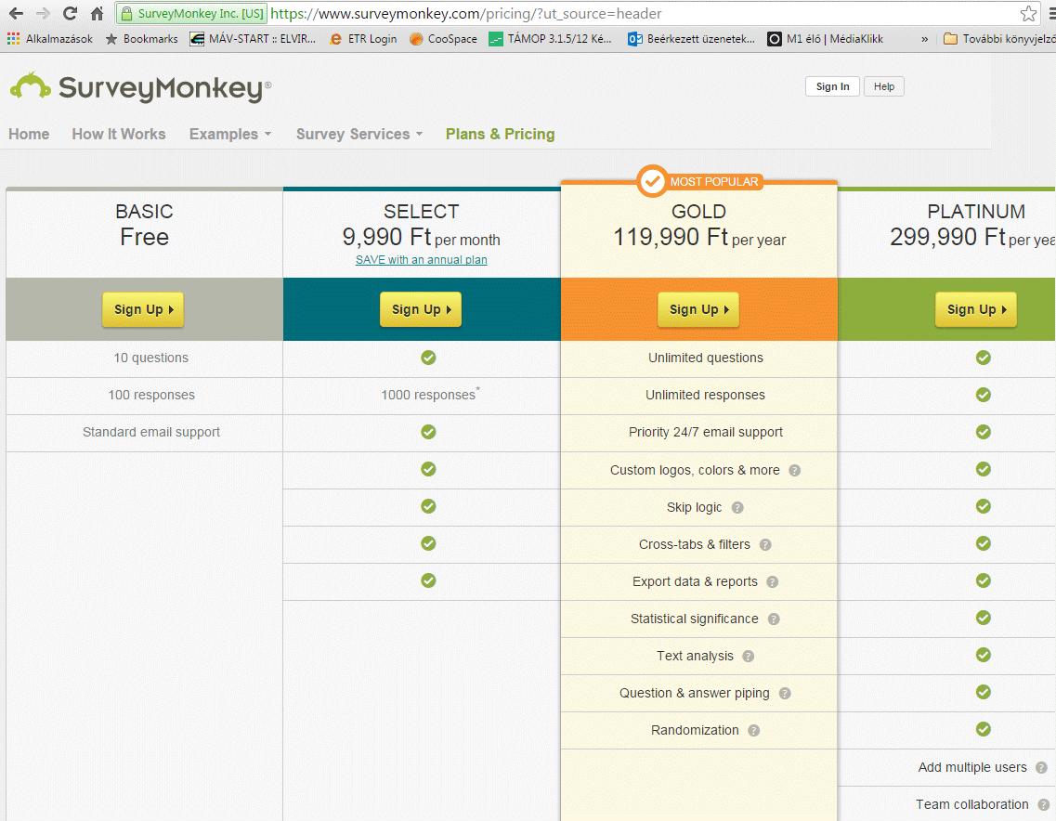Expand the Survey Services dropdown
The width and height of the screenshot is (1056, 821).
(x=359, y=134)
